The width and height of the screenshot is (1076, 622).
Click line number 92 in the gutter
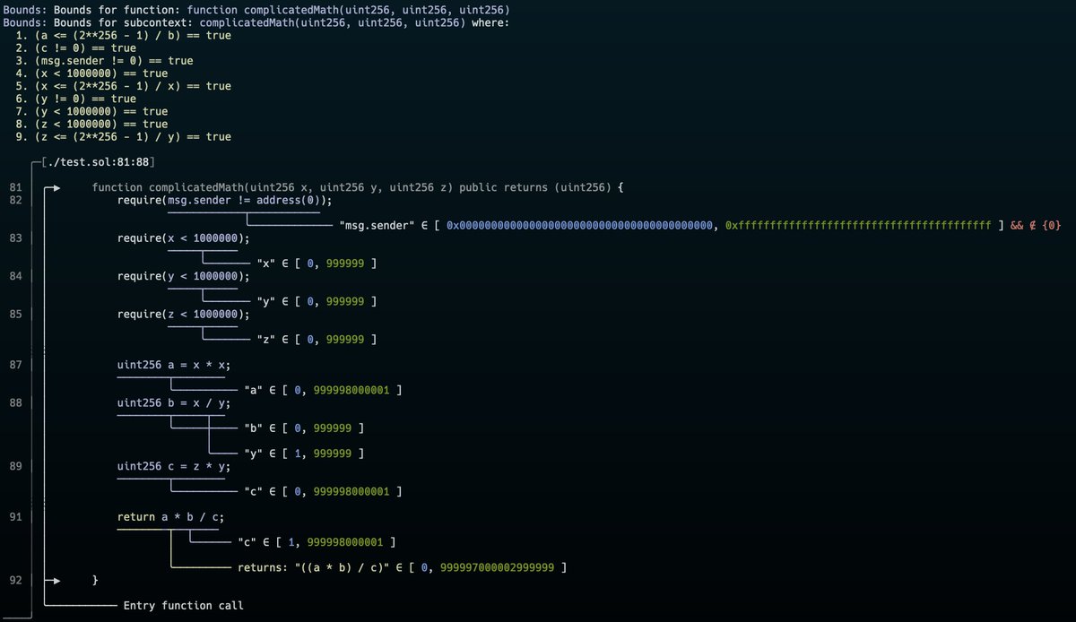point(15,581)
